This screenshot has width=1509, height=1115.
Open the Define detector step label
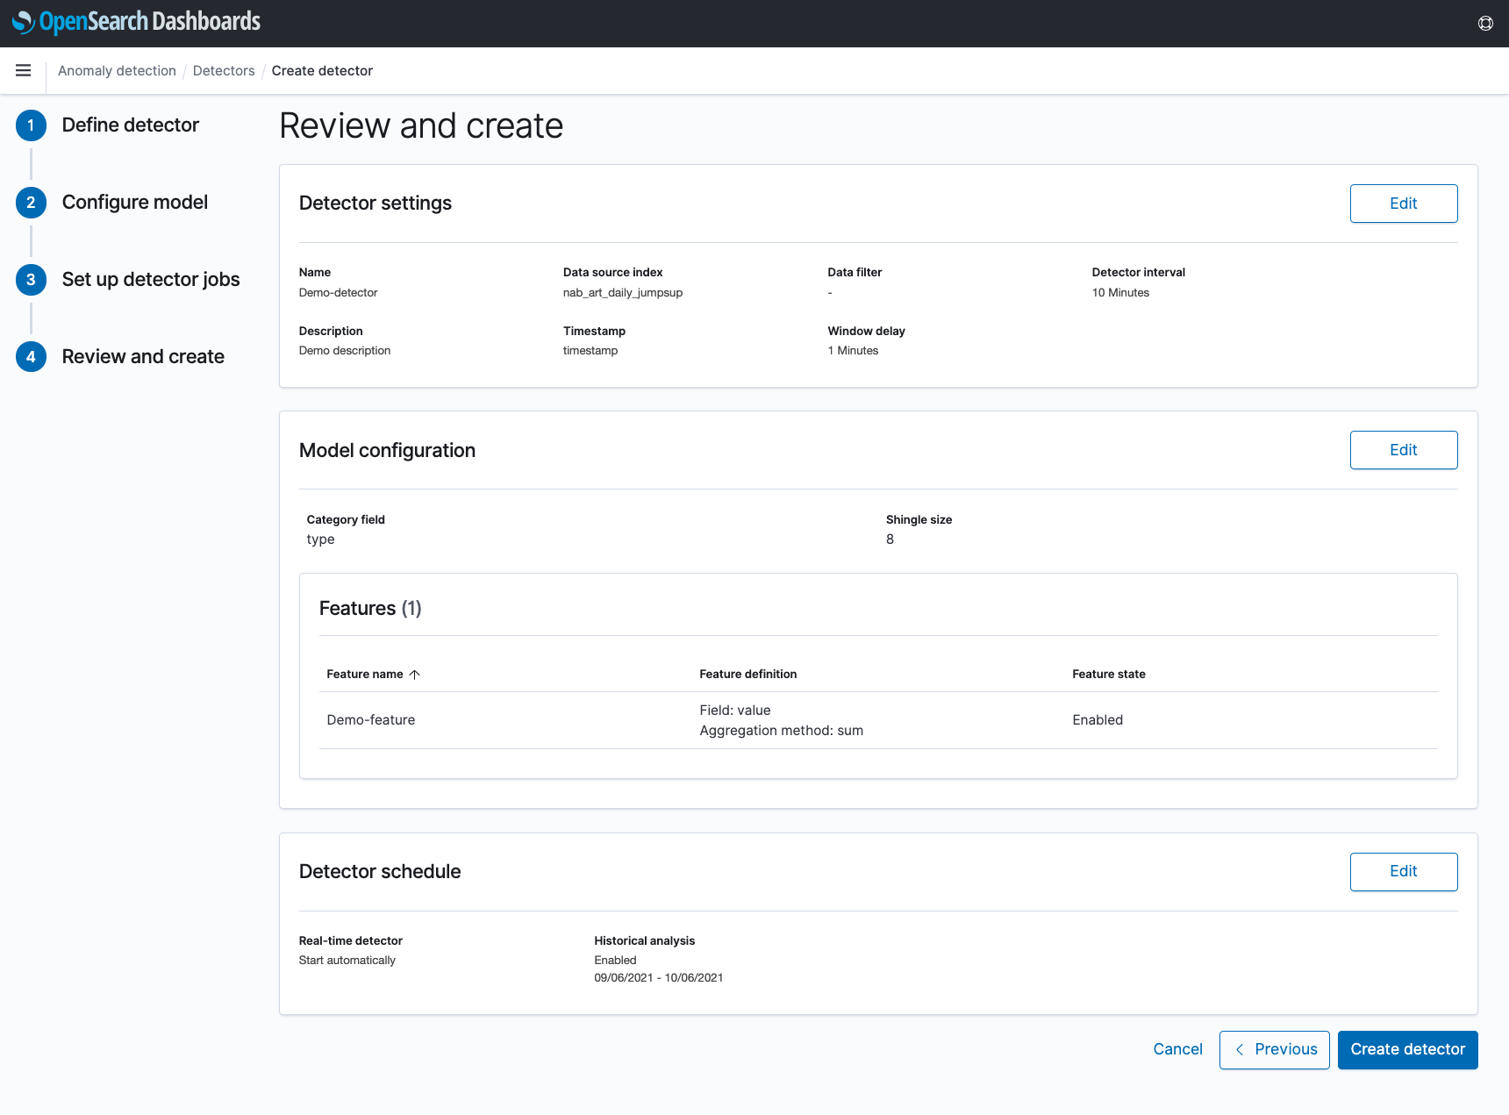point(131,125)
